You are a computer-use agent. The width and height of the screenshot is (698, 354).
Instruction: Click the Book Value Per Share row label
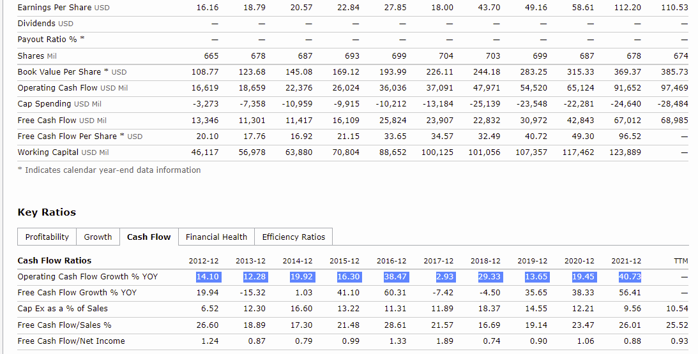(72, 71)
